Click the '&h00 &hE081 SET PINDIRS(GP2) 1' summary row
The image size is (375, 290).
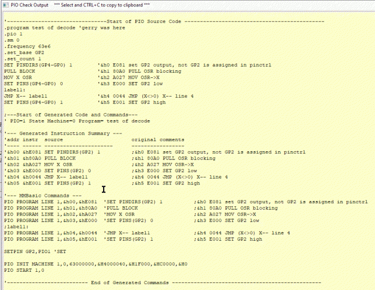pyautogui.click(x=53, y=152)
